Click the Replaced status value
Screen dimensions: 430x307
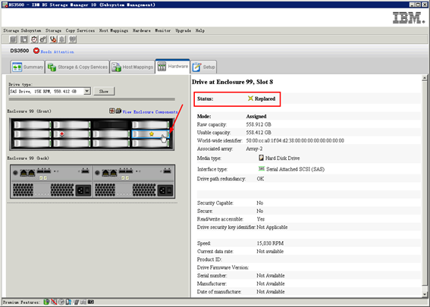click(265, 99)
